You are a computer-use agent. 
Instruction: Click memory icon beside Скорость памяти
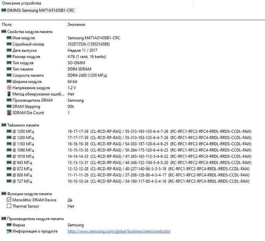pos(9,75)
